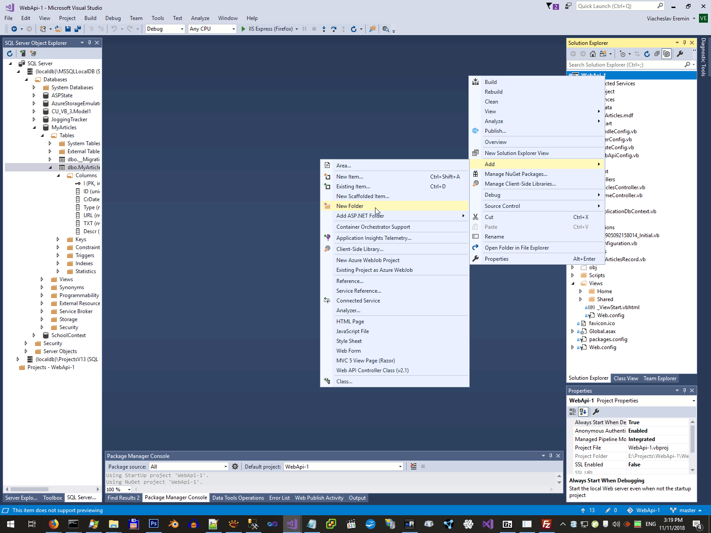Select New Folder in the Add submenu
This screenshot has height=533, width=711.
pyautogui.click(x=395, y=206)
